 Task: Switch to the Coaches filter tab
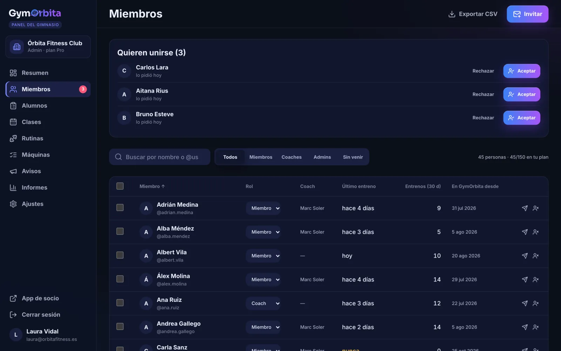point(291,157)
